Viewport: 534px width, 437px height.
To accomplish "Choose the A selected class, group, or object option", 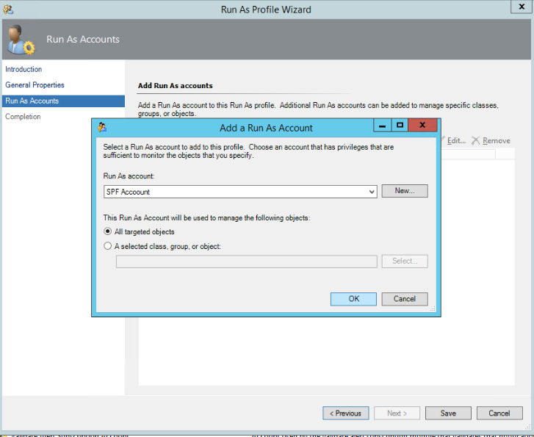I will 108,247.
